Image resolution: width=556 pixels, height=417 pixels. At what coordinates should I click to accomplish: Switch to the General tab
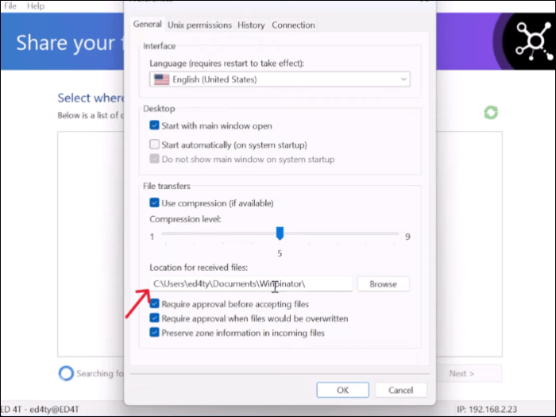tap(147, 25)
